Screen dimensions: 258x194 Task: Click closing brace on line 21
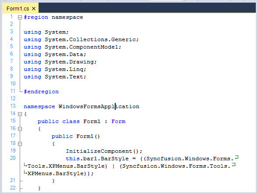[53, 181]
